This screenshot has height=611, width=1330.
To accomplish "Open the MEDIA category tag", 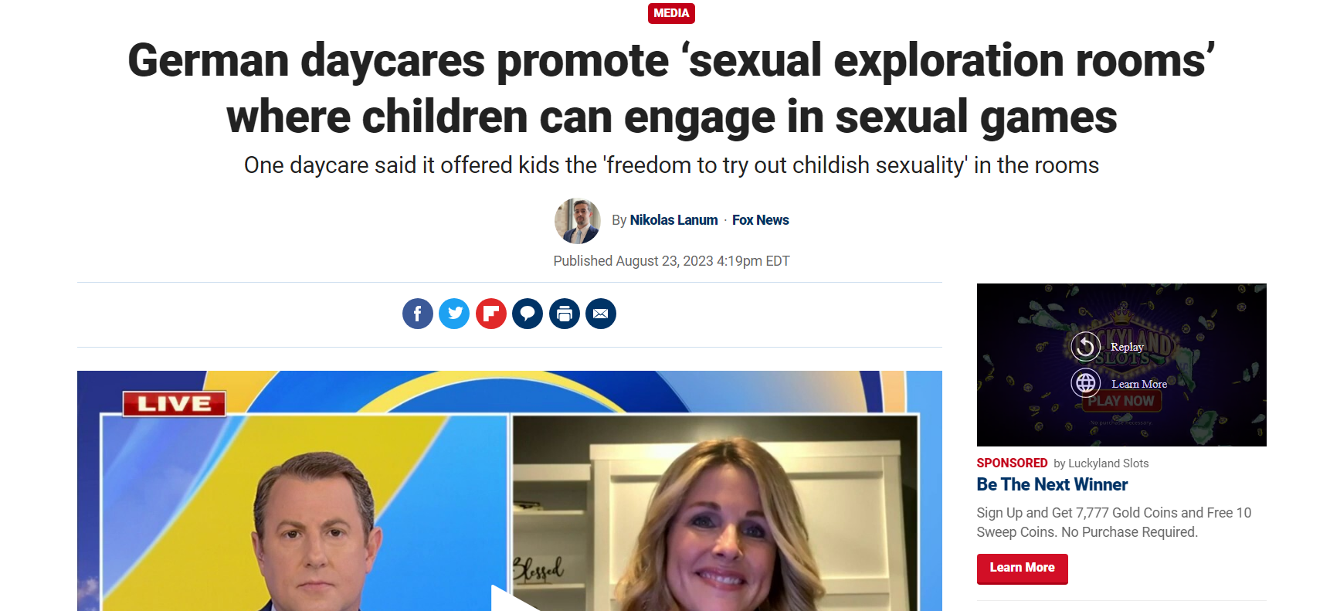I will (671, 13).
